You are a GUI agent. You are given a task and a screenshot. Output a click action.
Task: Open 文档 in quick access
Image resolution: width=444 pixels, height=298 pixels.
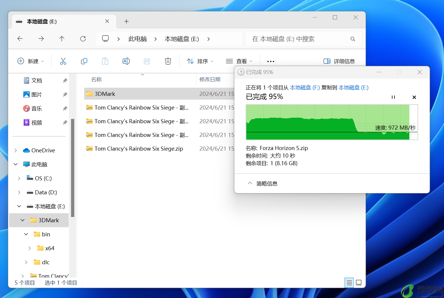click(37, 80)
